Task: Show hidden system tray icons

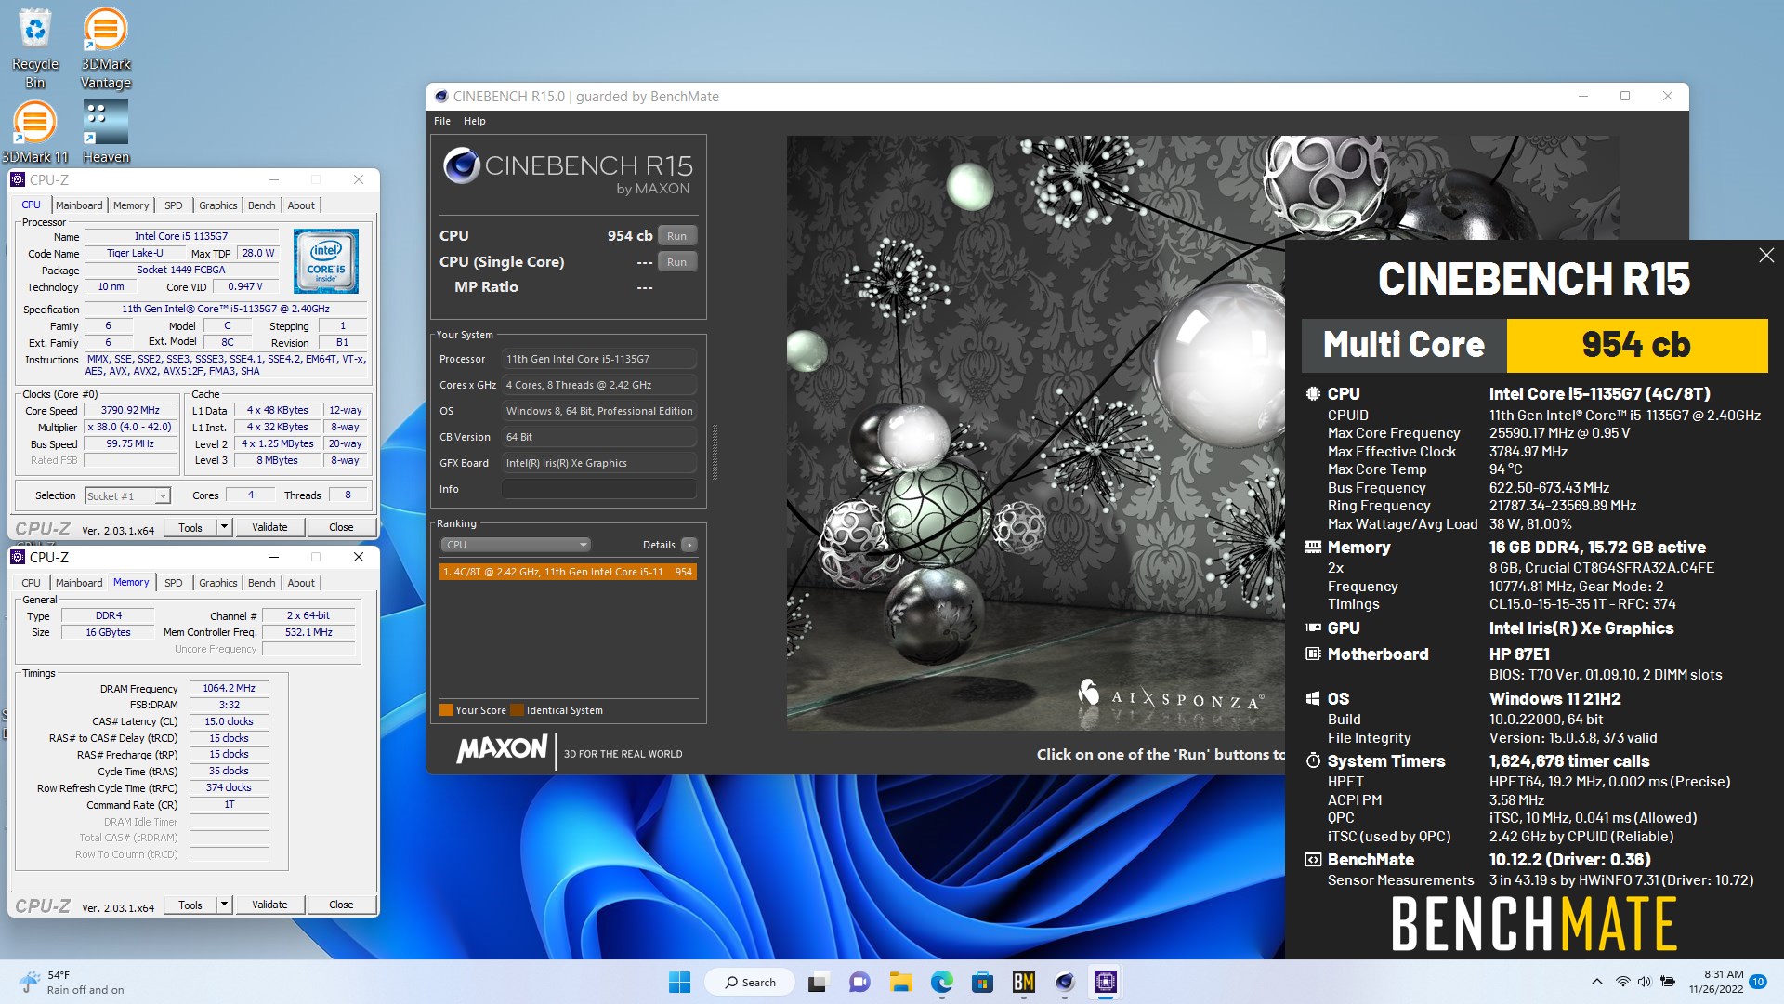Action: pyautogui.click(x=1596, y=982)
